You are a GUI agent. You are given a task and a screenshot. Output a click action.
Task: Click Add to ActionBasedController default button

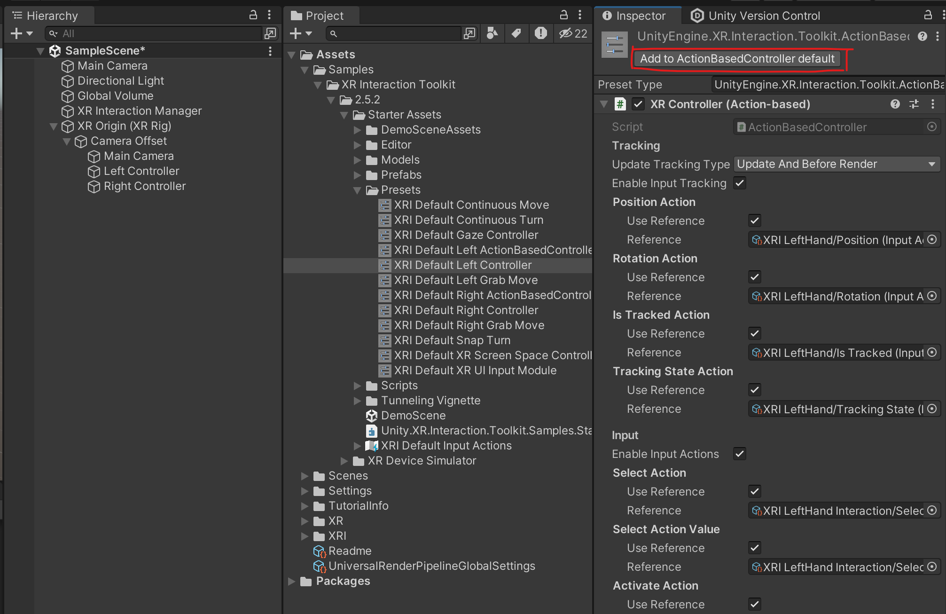[737, 59]
